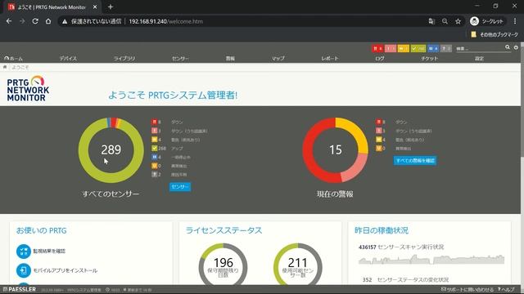Open the Chrome three-dot menu
Image resolution: width=524 pixels, height=294 pixels.
point(515,21)
